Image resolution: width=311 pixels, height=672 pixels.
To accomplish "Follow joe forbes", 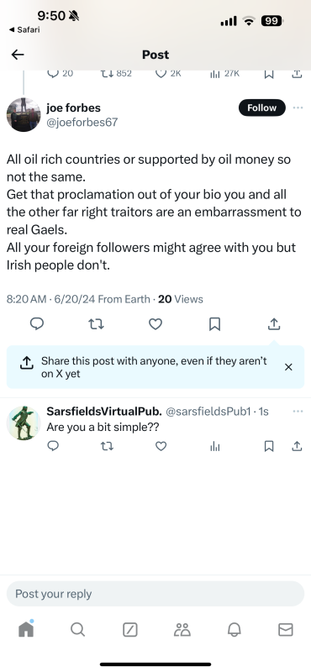I will point(261,108).
